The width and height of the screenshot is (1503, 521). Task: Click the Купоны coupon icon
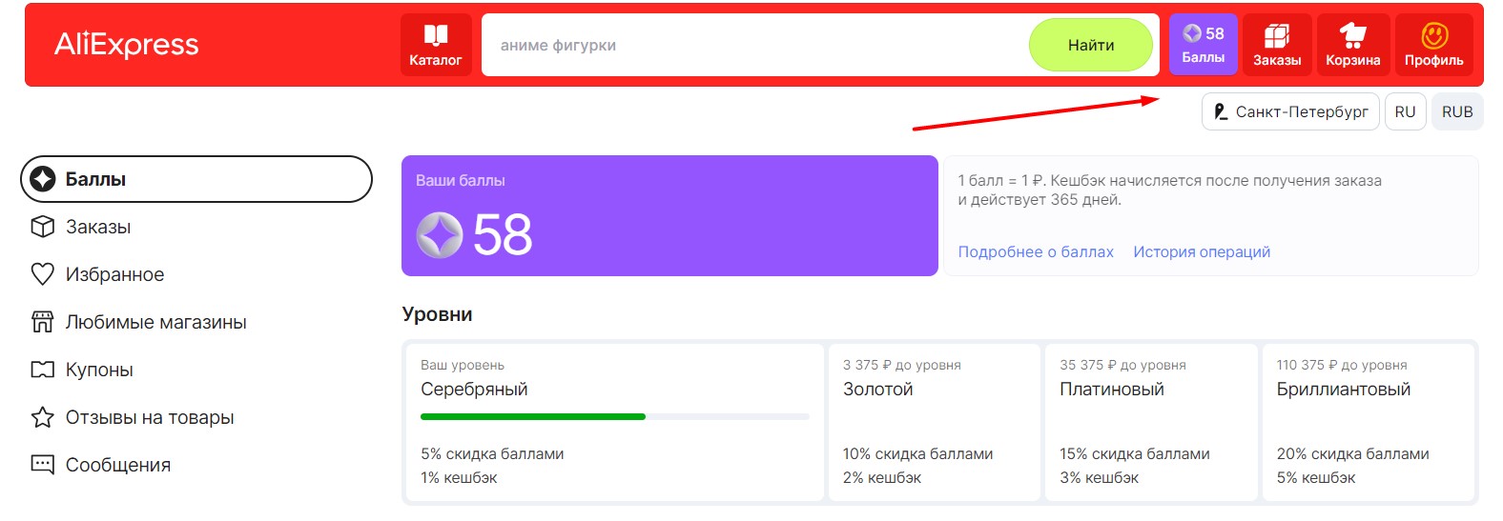point(43,370)
